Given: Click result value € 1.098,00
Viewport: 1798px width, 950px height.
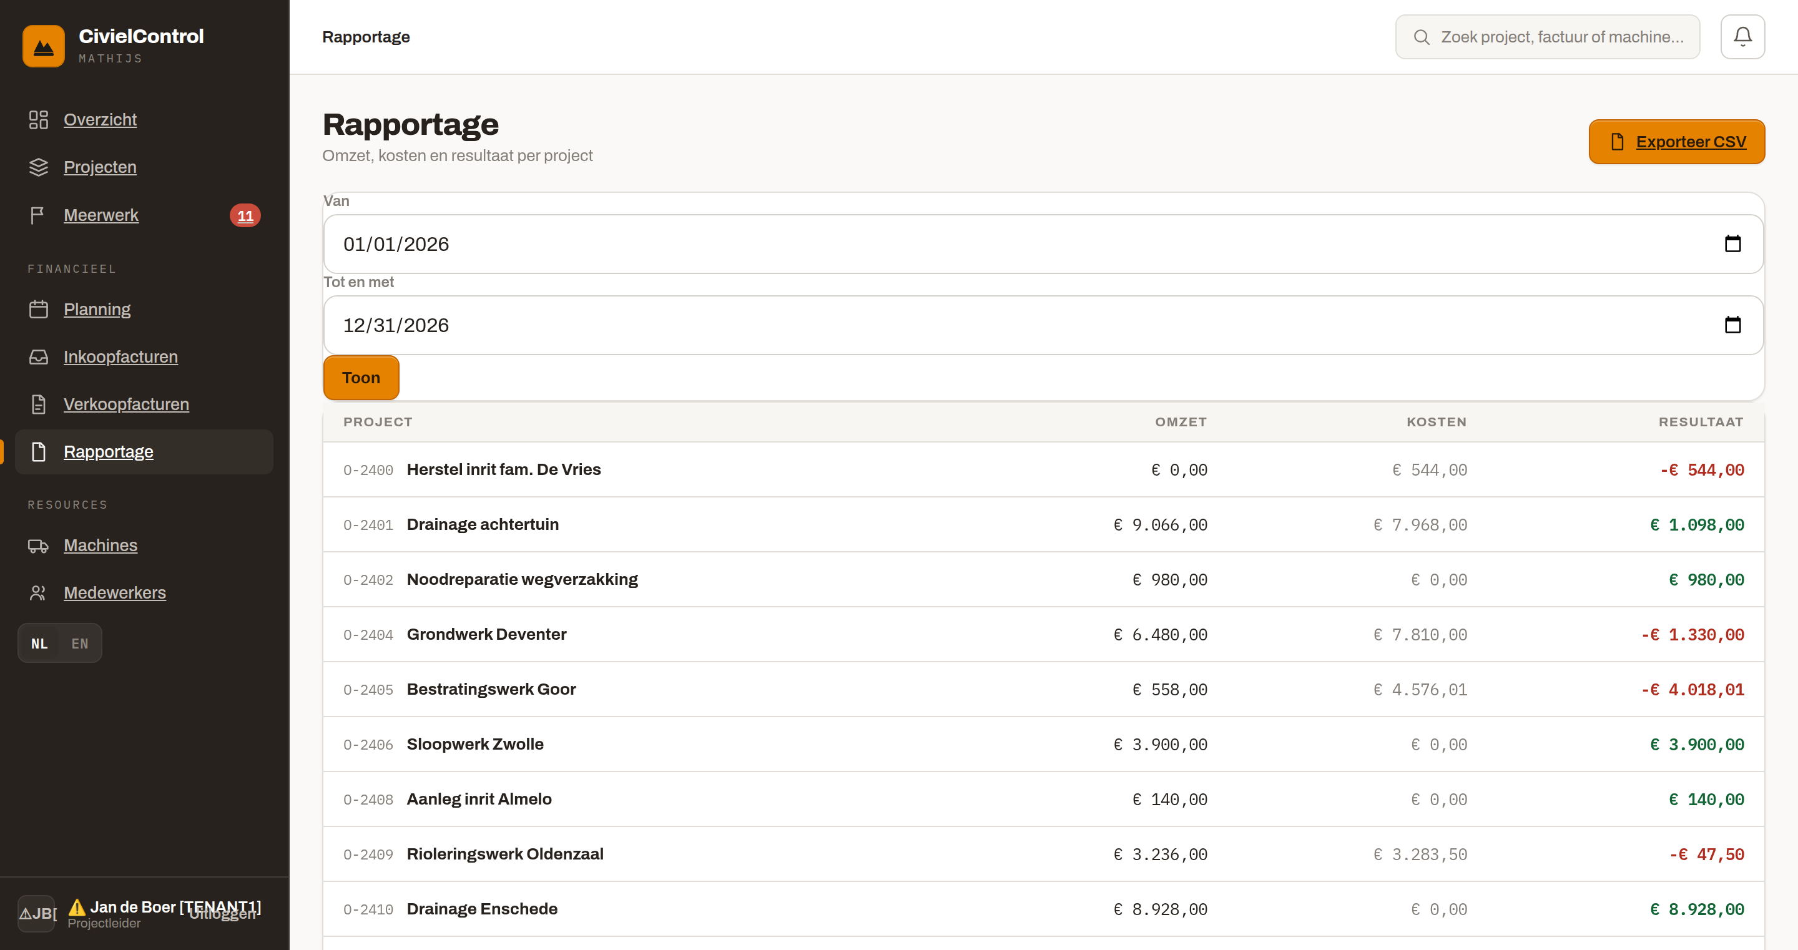Looking at the screenshot, I should pos(1697,525).
